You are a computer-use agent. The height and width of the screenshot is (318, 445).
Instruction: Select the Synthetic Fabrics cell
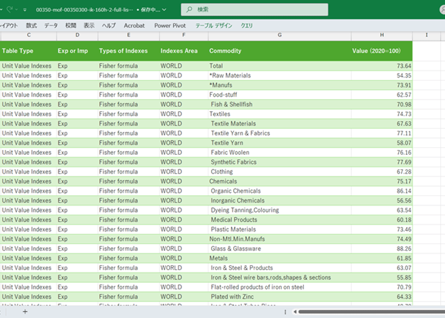pyautogui.click(x=279, y=162)
